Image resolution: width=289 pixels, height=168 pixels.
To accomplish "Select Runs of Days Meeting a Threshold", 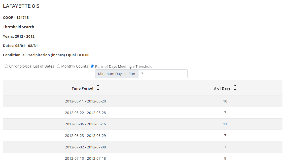I will (x=92, y=66).
